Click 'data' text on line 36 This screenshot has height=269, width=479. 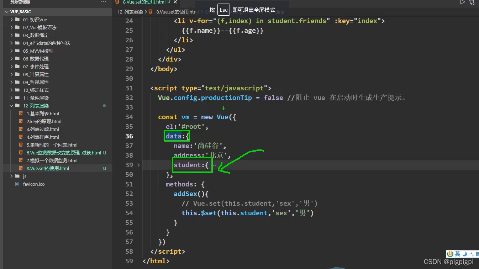click(x=173, y=136)
